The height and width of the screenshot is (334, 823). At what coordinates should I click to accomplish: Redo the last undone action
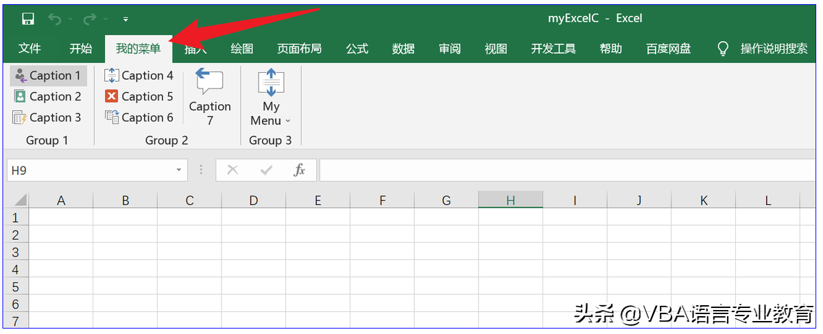[x=89, y=19]
